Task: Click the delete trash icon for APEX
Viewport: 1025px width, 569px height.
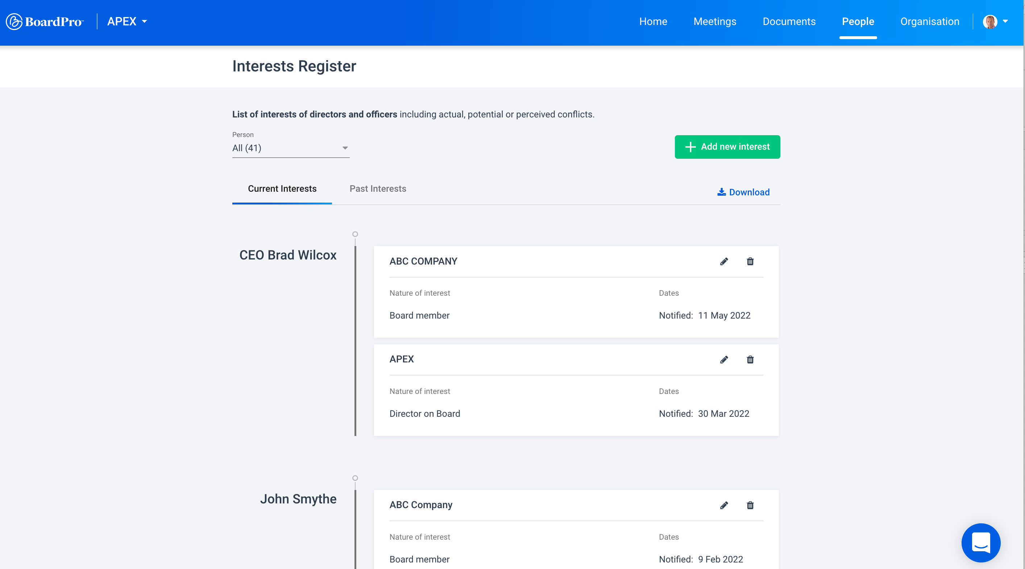Action: [x=750, y=360]
